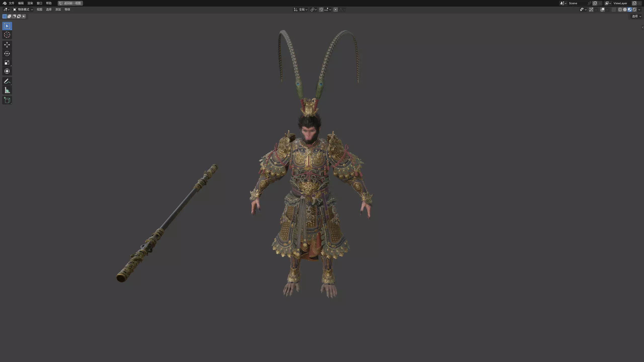Click the ViewLayer name field
The height and width of the screenshot is (362, 644).
point(622,3)
